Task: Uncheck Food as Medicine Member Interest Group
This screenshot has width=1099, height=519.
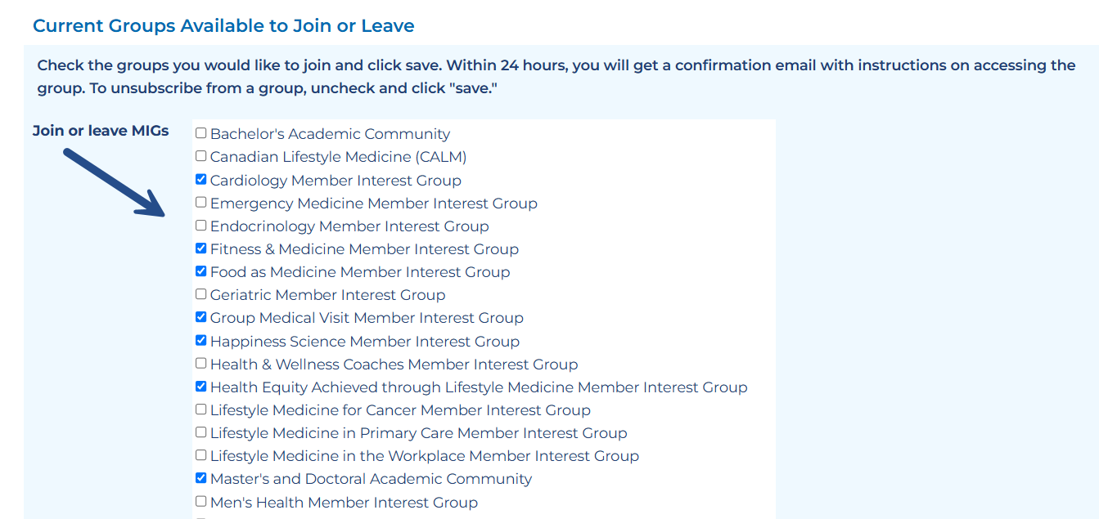Action: pos(201,271)
